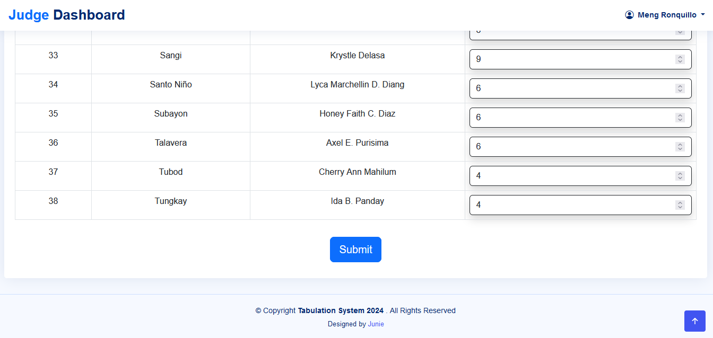Click the score spinner for Tungkay
Screen dimensions: 713x338
680,205
